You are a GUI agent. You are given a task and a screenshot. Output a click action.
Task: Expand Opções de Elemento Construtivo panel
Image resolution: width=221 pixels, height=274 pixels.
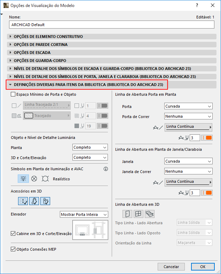pyautogui.click(x=112, y=37)
